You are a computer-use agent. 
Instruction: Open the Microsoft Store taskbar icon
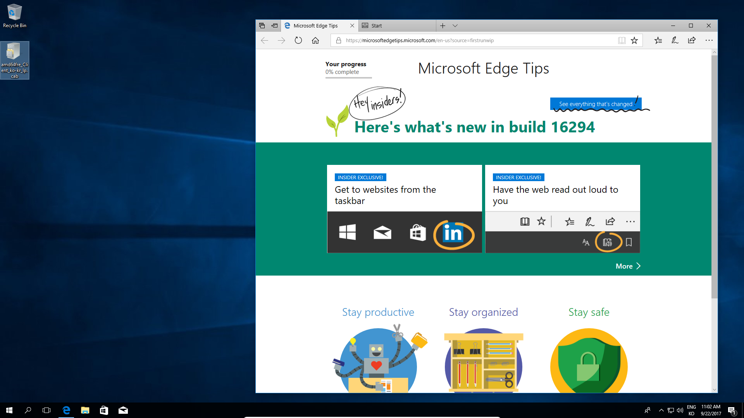(104, 410)
